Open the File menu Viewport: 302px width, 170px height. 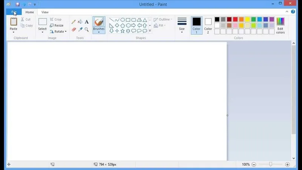point(14,12)
